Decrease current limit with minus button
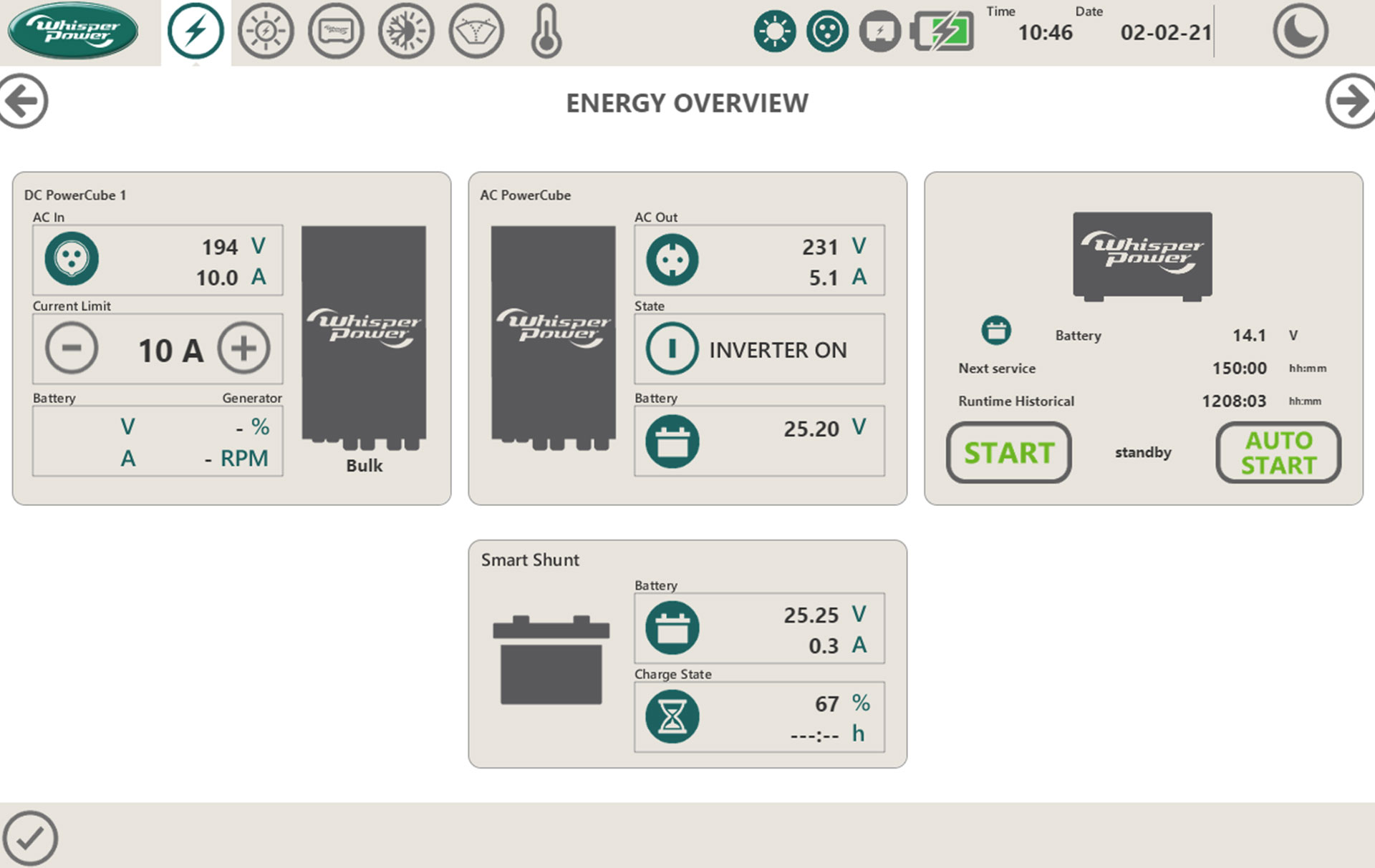 [72, 348]
